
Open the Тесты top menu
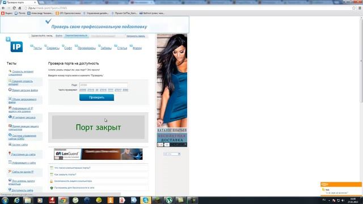click(37, 48)
